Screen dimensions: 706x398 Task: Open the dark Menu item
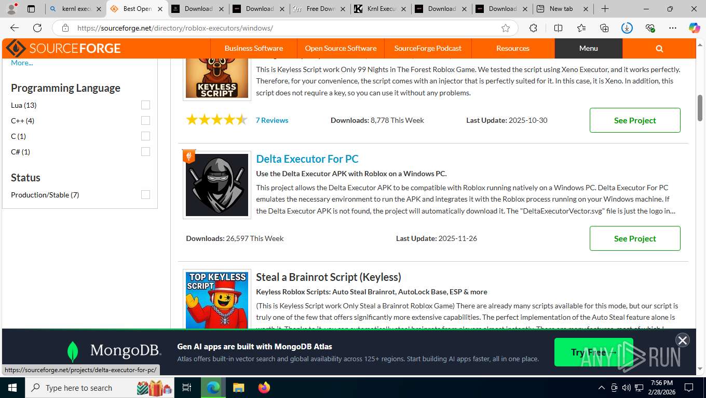(589, 48)
